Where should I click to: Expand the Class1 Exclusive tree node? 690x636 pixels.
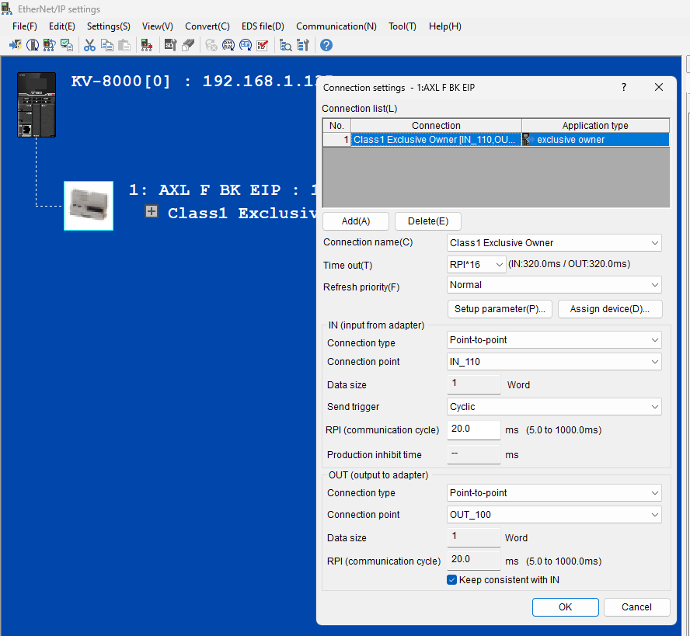(152, 211)
